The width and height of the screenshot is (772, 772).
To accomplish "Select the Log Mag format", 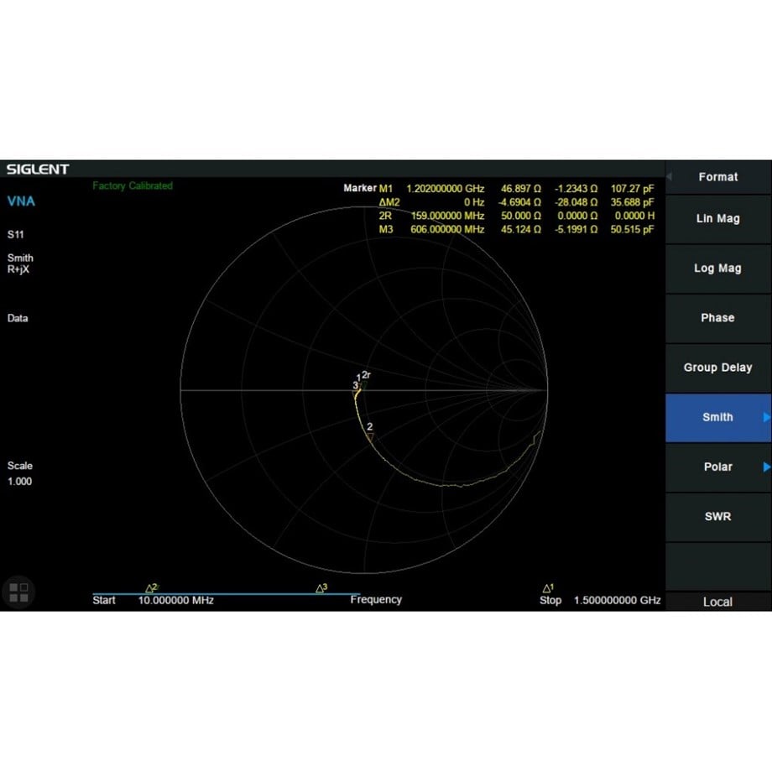I will coord(717,269).
